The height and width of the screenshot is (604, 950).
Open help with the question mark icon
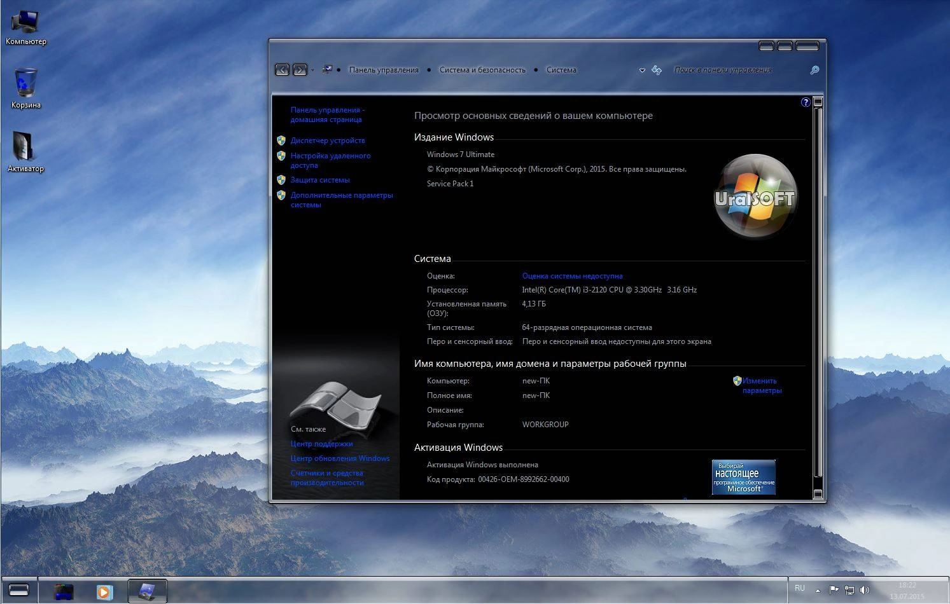click(x=806, y=102)
